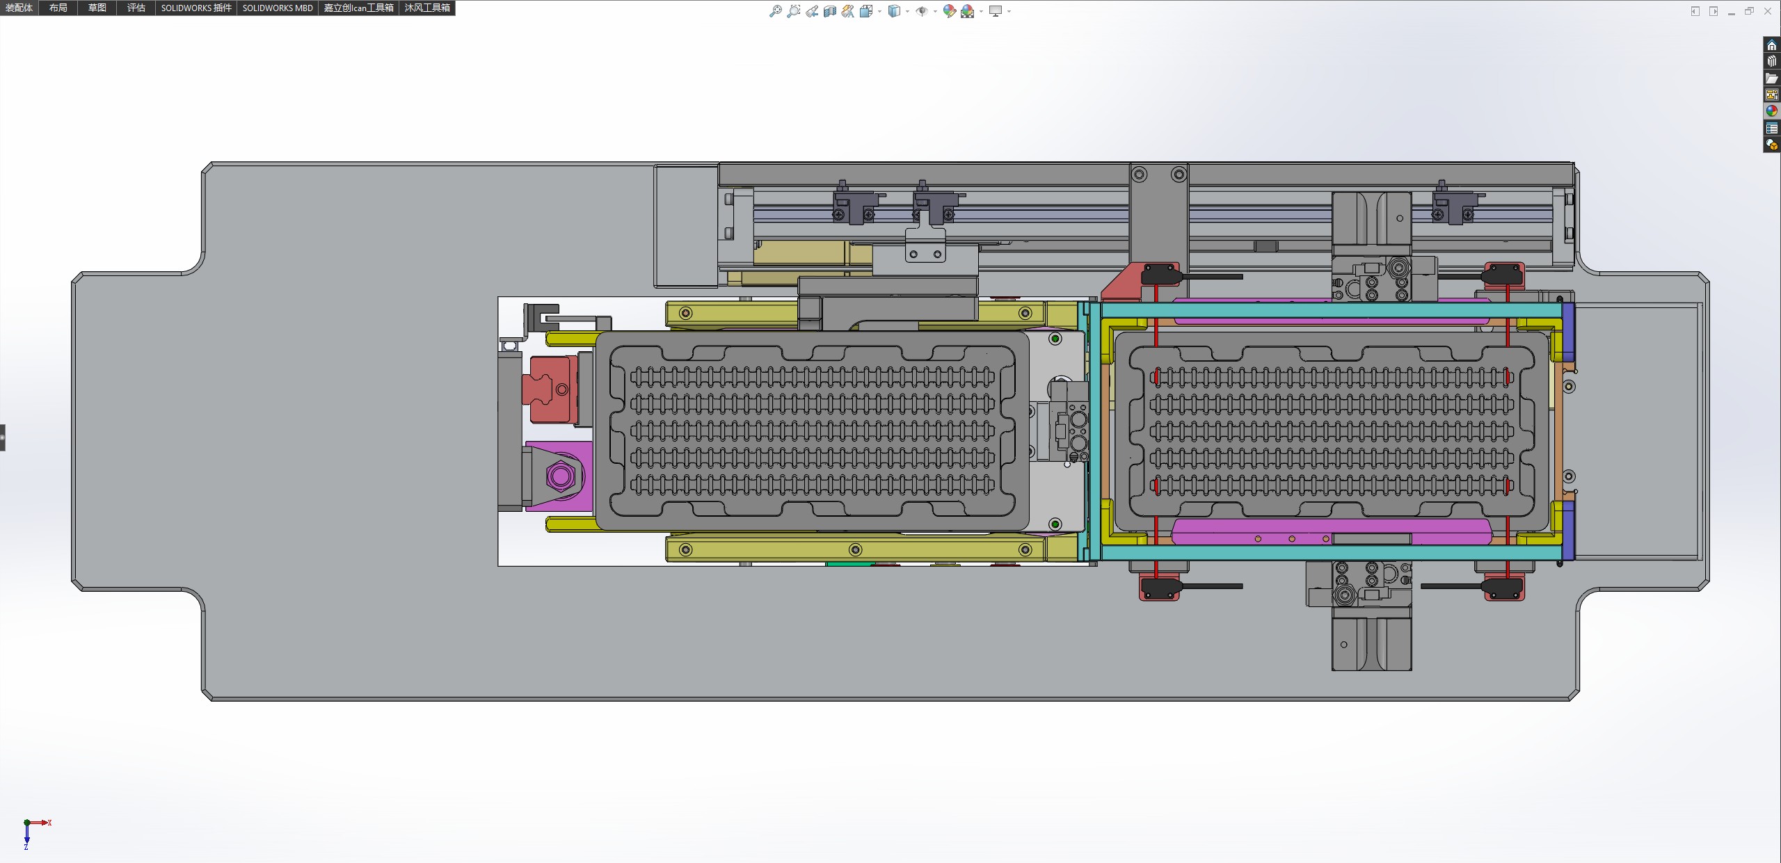Open the File Explorer task pane tab

1771,78
